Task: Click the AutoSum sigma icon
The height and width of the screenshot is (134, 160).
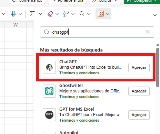Action: (32, 14)
